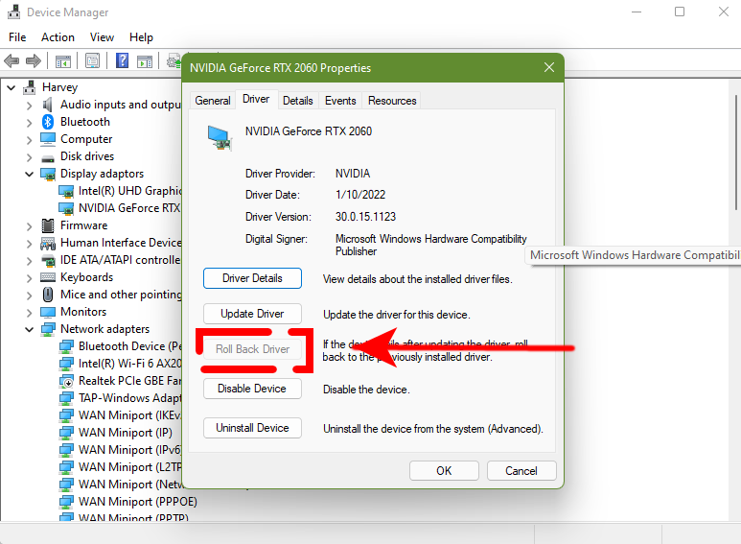
Task: Click the IDE ATA/ATAPI controllers icon
Action: tap(48, 260)
